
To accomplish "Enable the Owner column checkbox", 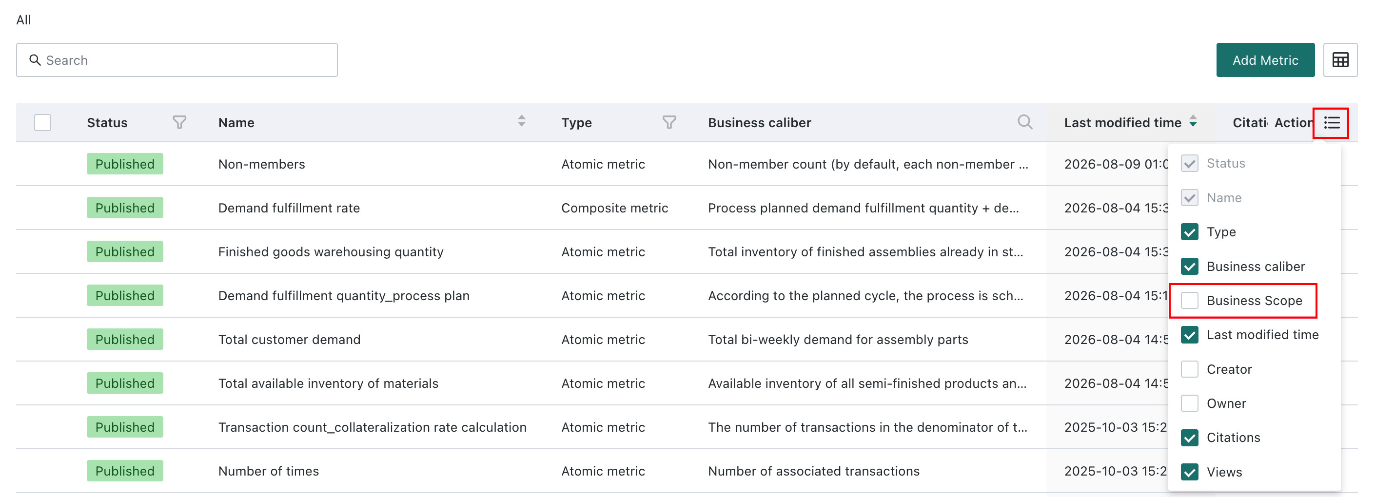I will coord(1189,403).
